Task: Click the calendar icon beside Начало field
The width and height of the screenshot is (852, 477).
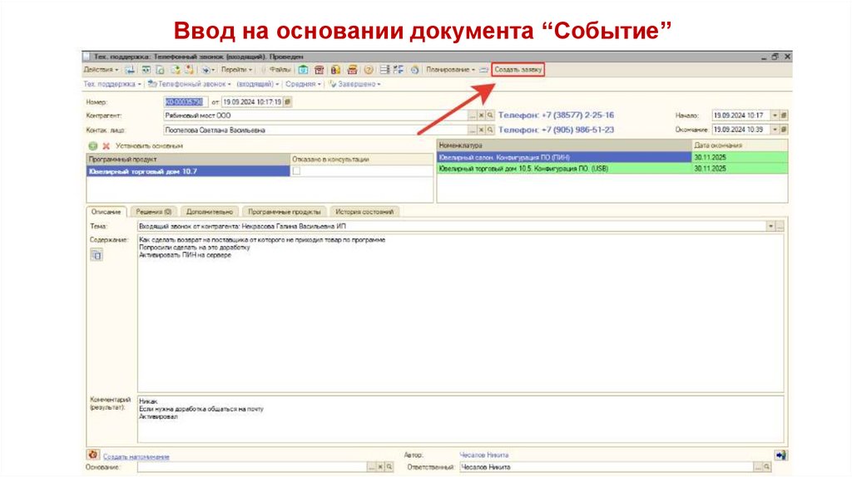Action: [x=784, y=116]
